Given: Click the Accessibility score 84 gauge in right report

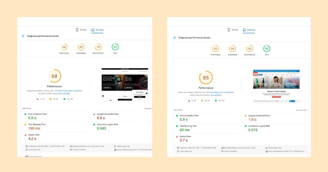Looking at the screenshot, I should coord(233,49).
